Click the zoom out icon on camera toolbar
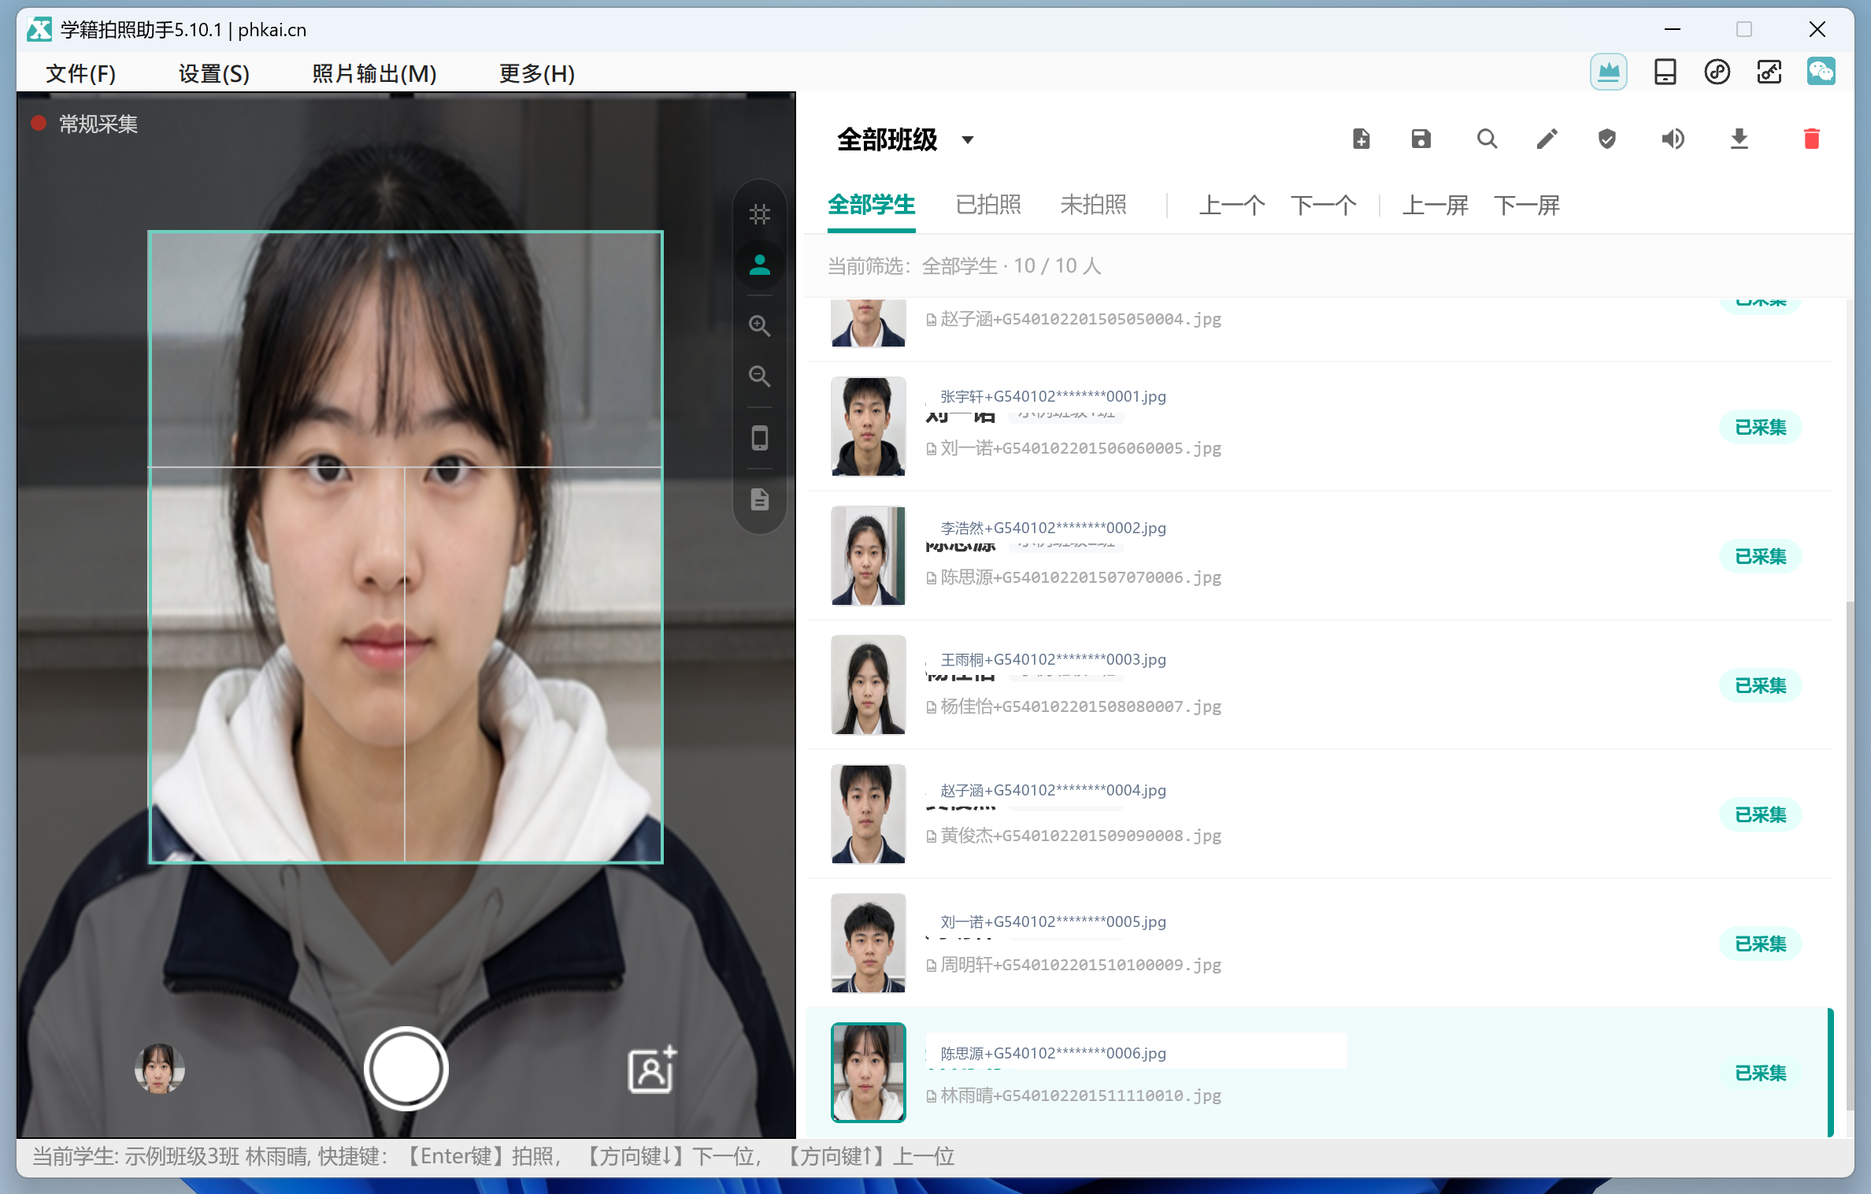The width and height of the screenshot is (1871, 1194). [x=759, y=376]
